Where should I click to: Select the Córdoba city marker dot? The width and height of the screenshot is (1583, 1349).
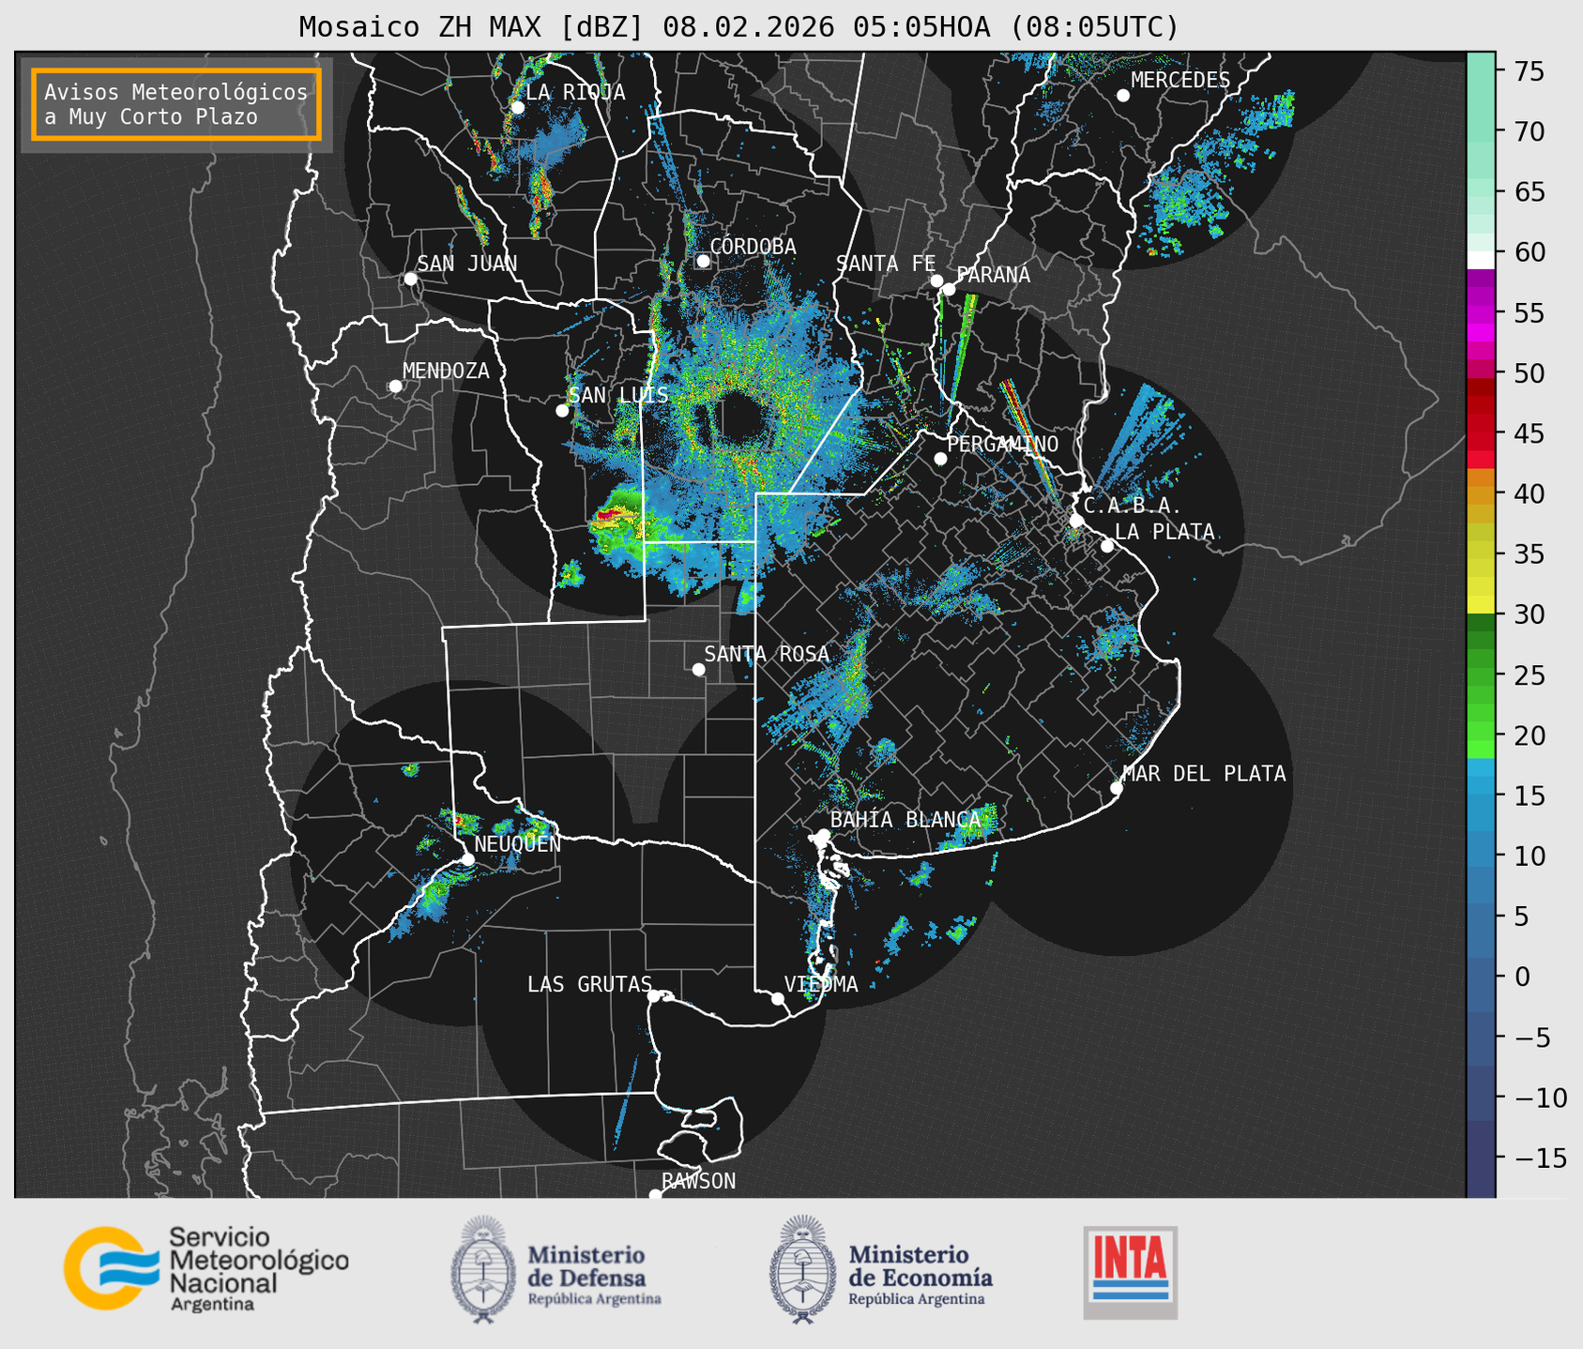[x=703, y=261]
